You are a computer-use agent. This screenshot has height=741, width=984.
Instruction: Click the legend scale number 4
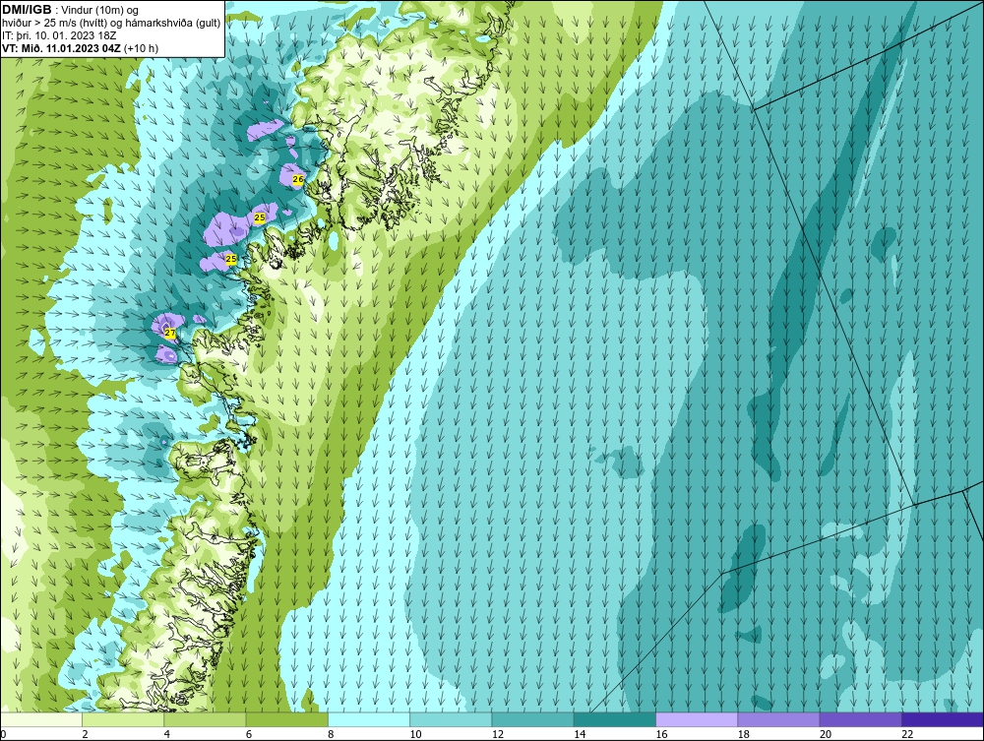(167, 735)
